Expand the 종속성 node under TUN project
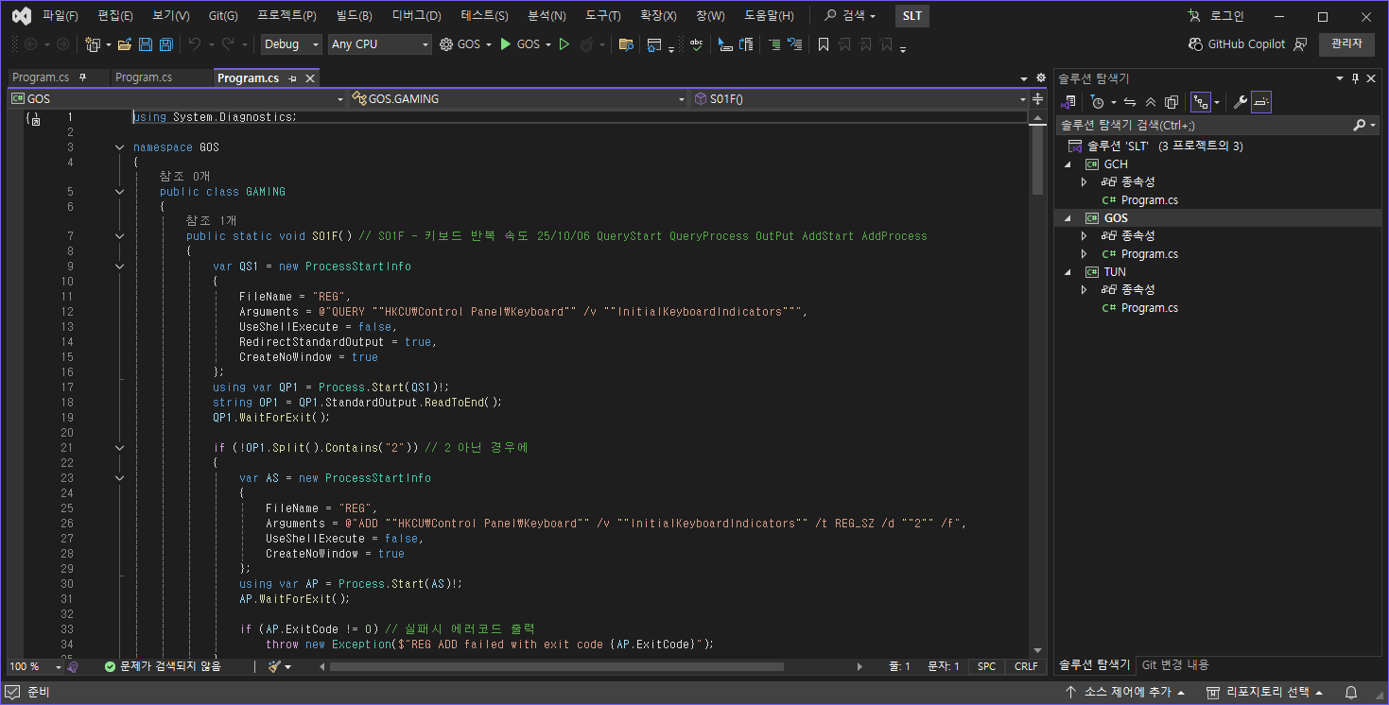1389x705 pixels. pos(1085,290)
